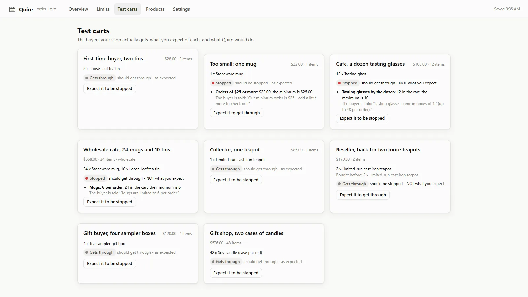The height and width of the screenshot is (297, 528).
Task: Click Expect it to get through for one mug
Action: pos(237,113)
